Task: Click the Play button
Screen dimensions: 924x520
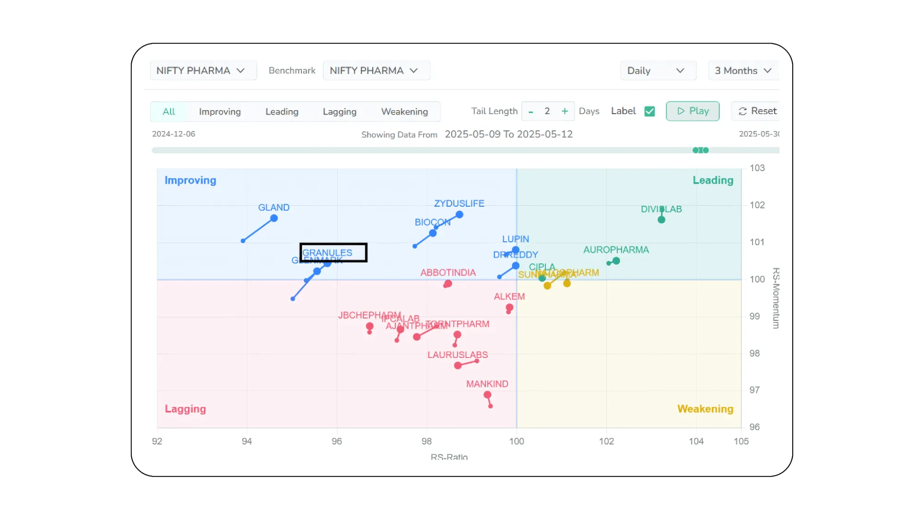Action: (x=692, y=111)
